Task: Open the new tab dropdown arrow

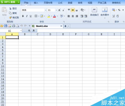Action: tap(68, 26)
